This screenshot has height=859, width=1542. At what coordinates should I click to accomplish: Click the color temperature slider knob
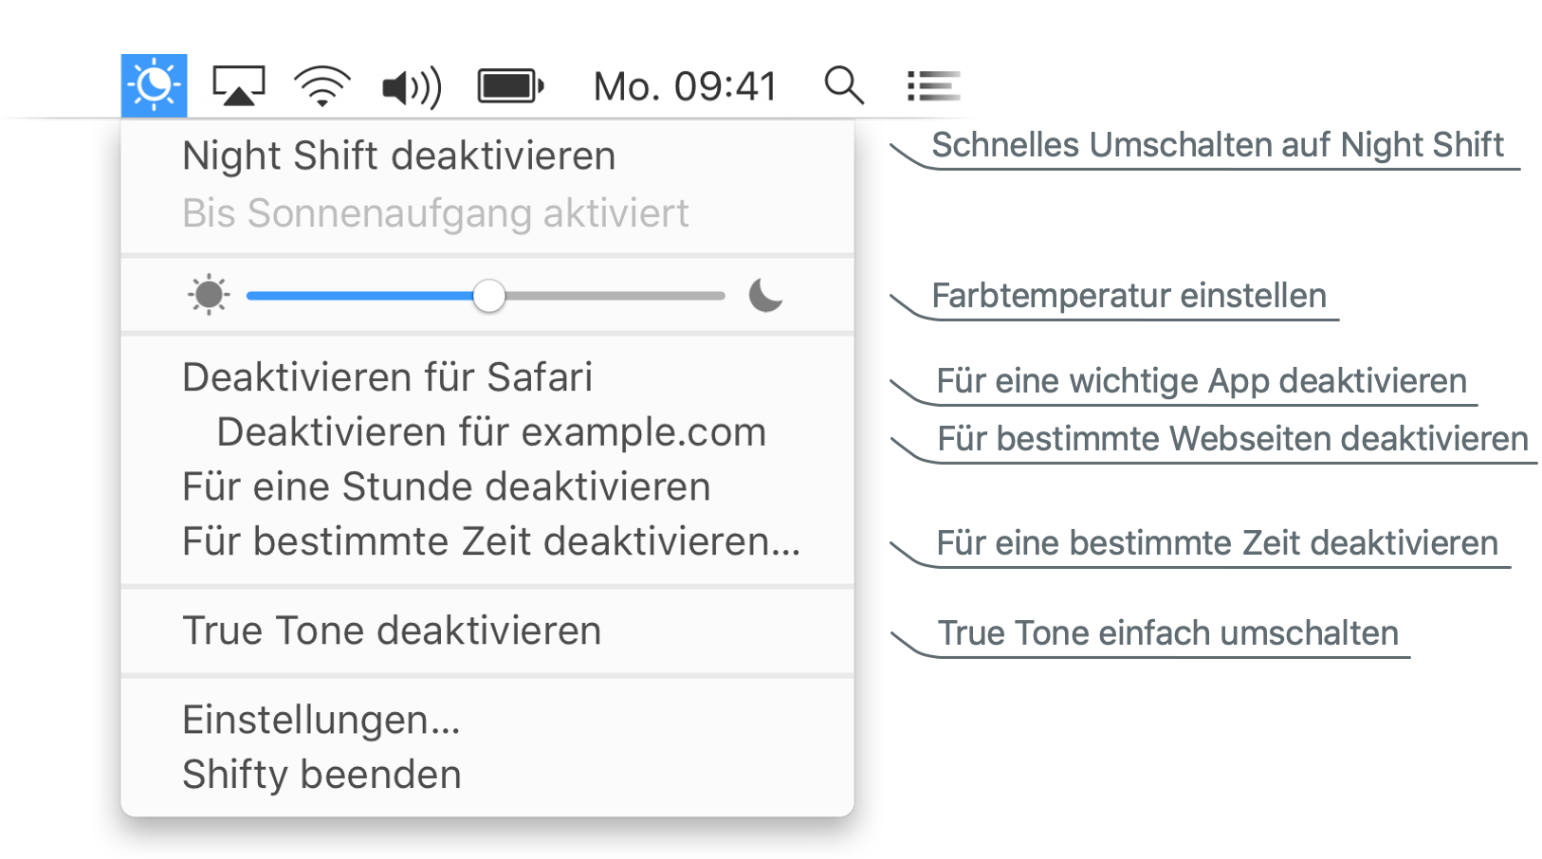tap(489, 296)
